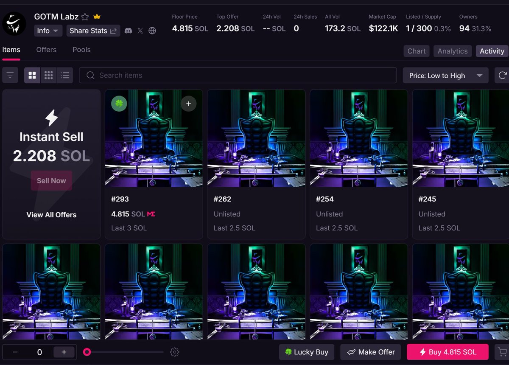Screen dimensions: 509x365
Task: Click Share Stats button
Action: point(93,31)
